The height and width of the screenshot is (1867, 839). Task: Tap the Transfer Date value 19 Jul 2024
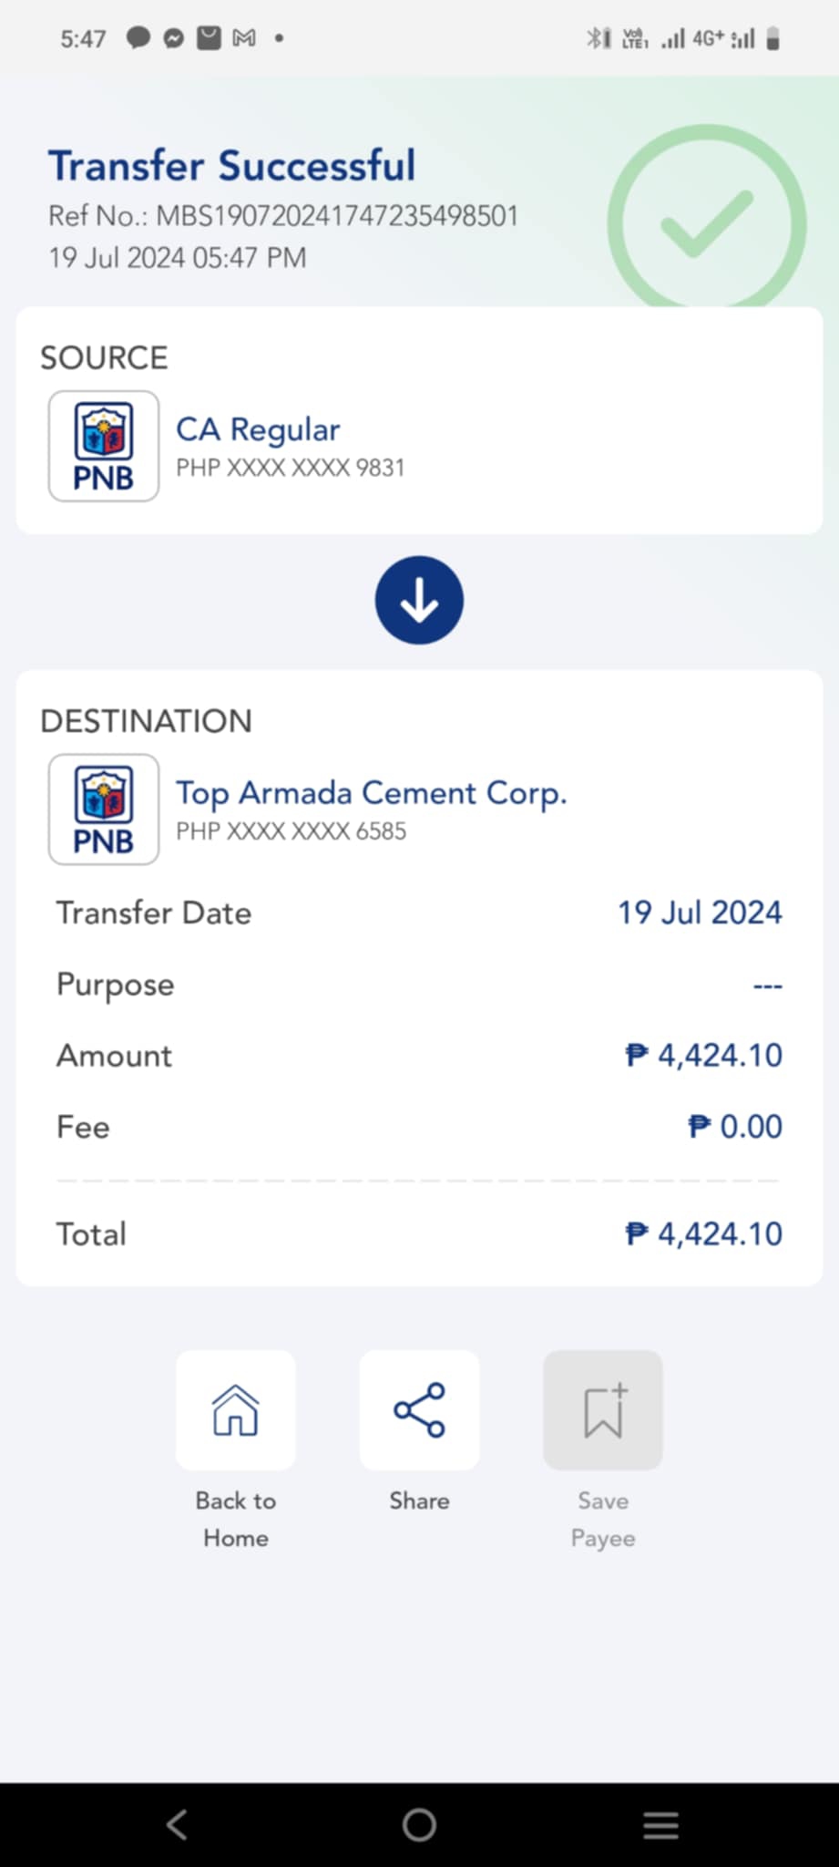click(x=700, y=913)
